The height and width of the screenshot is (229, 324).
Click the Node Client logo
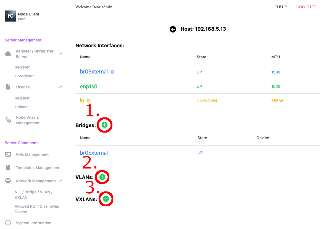10,16
